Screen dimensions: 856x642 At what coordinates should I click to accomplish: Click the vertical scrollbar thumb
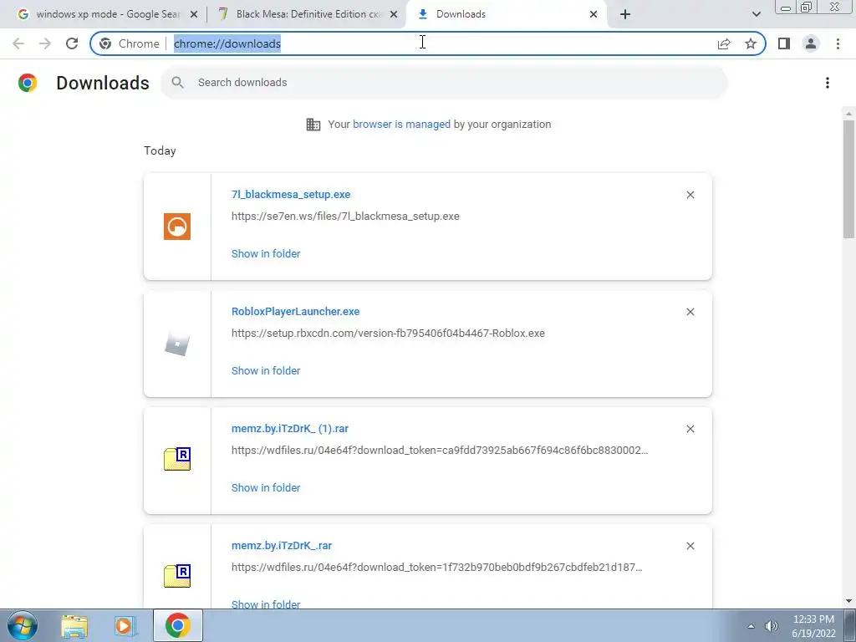pos(848,179)
